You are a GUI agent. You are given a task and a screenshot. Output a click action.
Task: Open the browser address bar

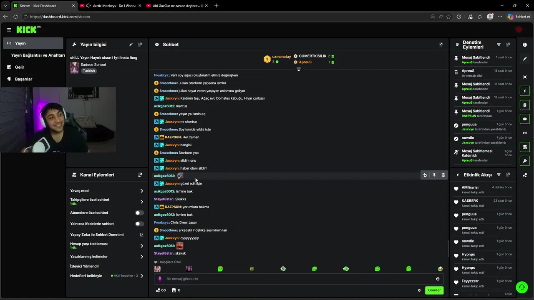point(225,17)
